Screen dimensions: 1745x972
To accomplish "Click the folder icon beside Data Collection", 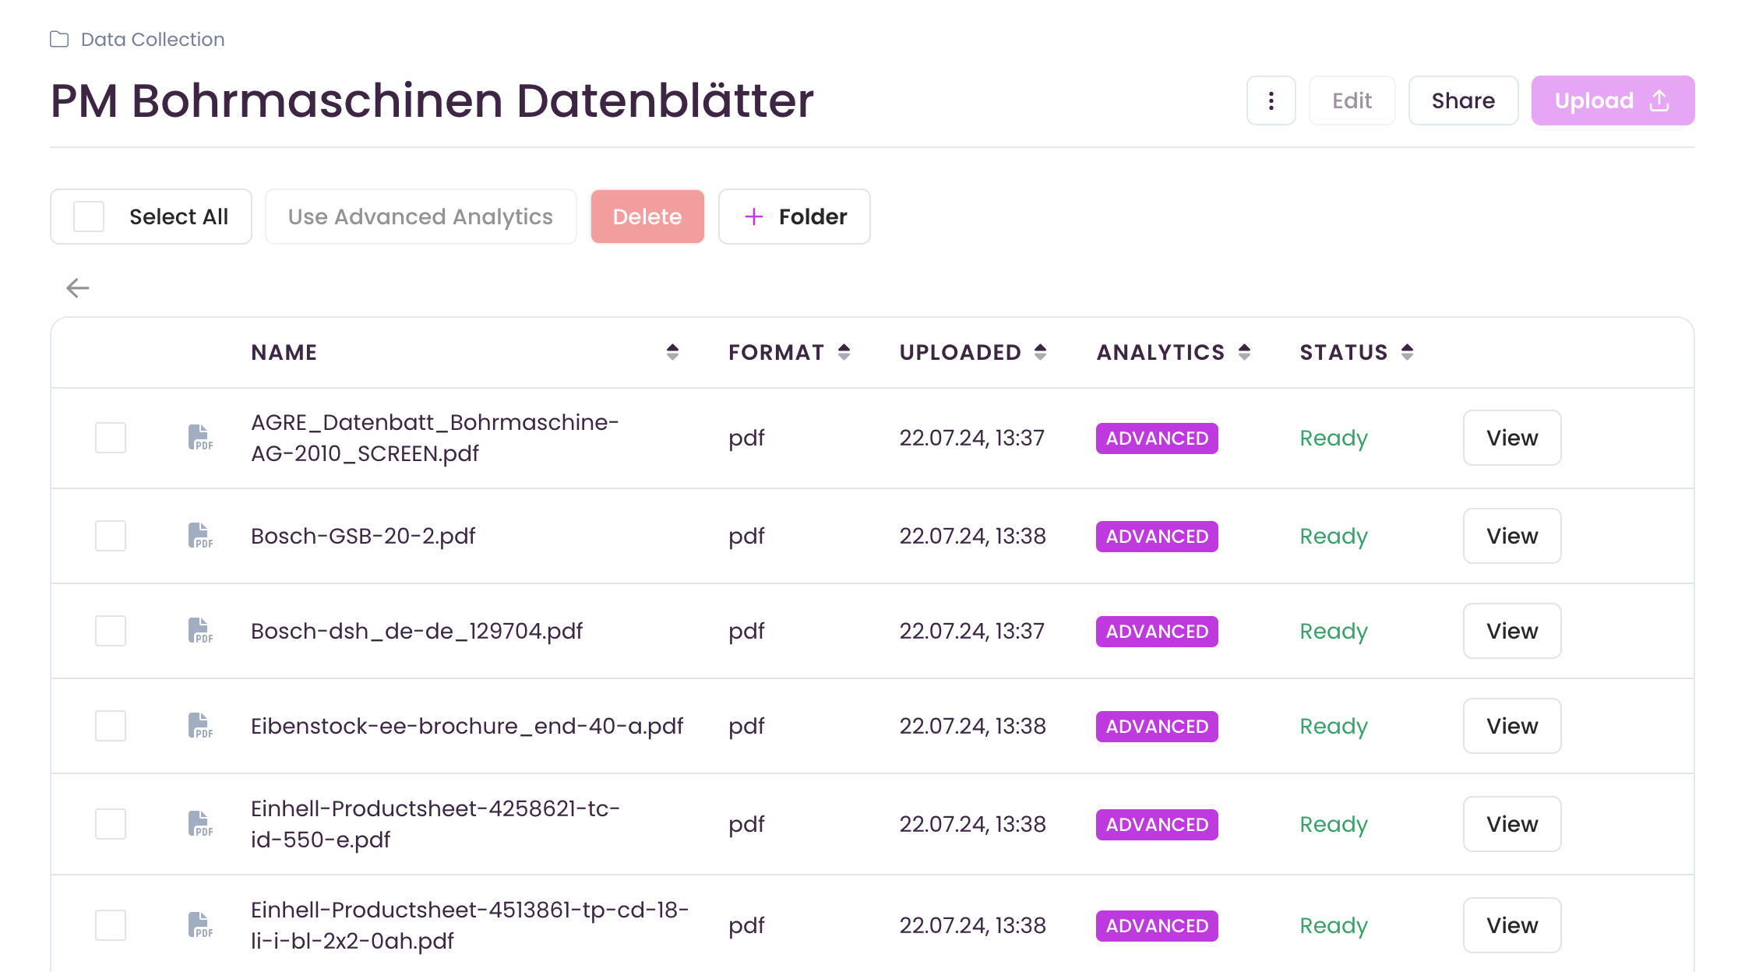I will (x=59, y=39).
